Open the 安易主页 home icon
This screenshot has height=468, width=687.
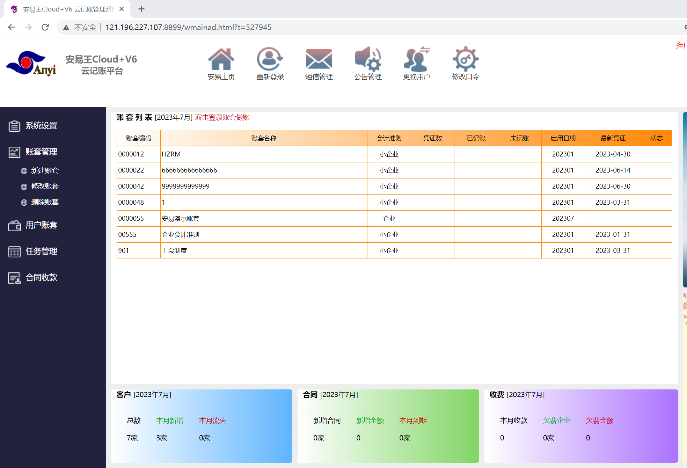tap(221, 59)
